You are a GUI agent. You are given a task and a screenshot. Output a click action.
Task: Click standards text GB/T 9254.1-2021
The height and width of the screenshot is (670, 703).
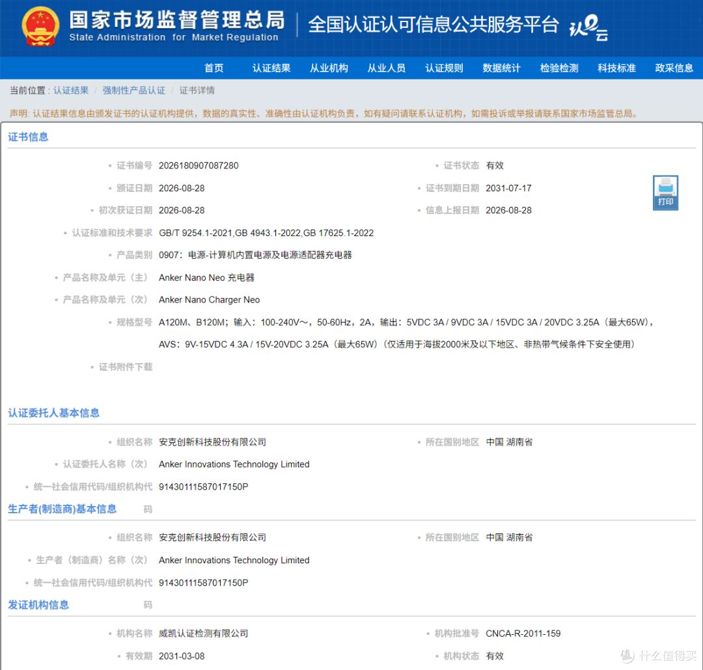pyautogui.click(x=195, y=233)
